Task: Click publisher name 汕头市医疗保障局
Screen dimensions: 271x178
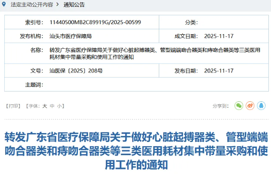Action: coord(71,36)
